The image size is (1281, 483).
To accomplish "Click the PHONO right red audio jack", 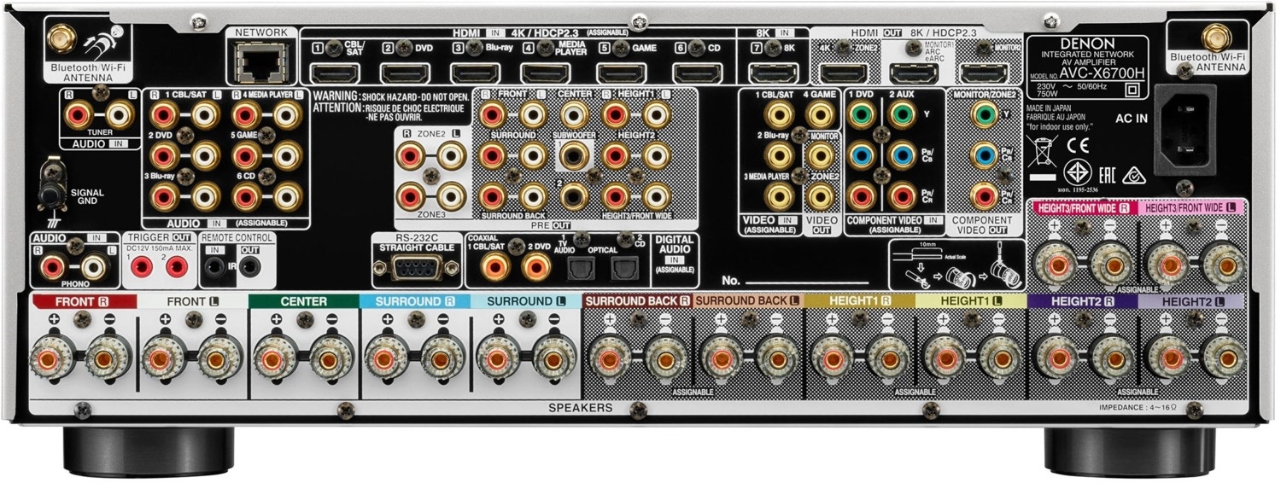I will point(53,267).
